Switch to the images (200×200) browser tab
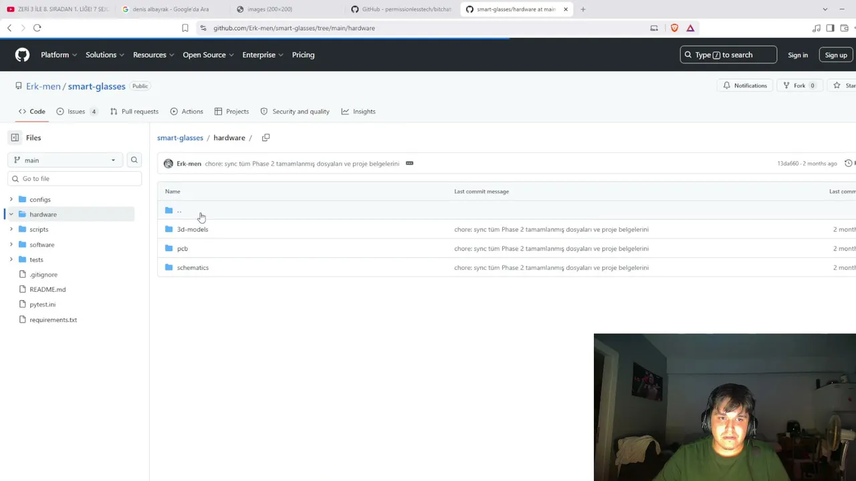Image resolution: width=856 pixels, height=481 pixels. (x=269, y=9)
